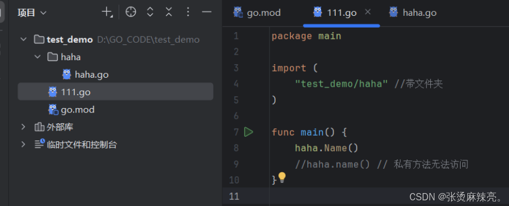
Task: Select the haha folder in tree
Action: tap(71, 57)
